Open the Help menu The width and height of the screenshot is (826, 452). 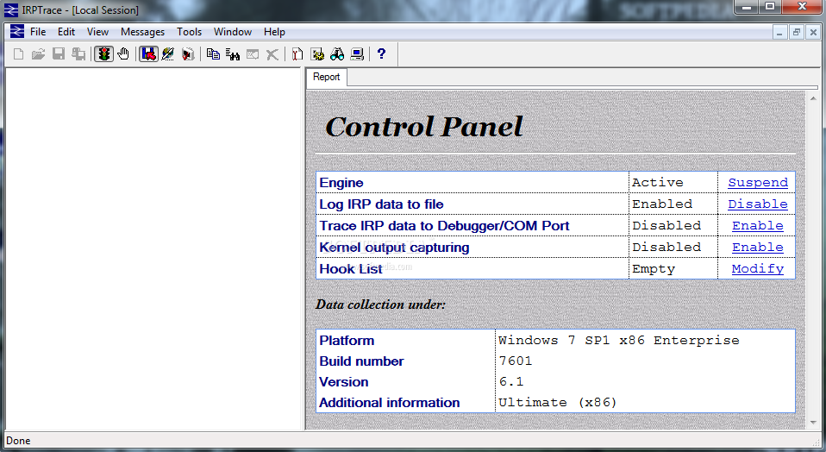coord(274,32)
